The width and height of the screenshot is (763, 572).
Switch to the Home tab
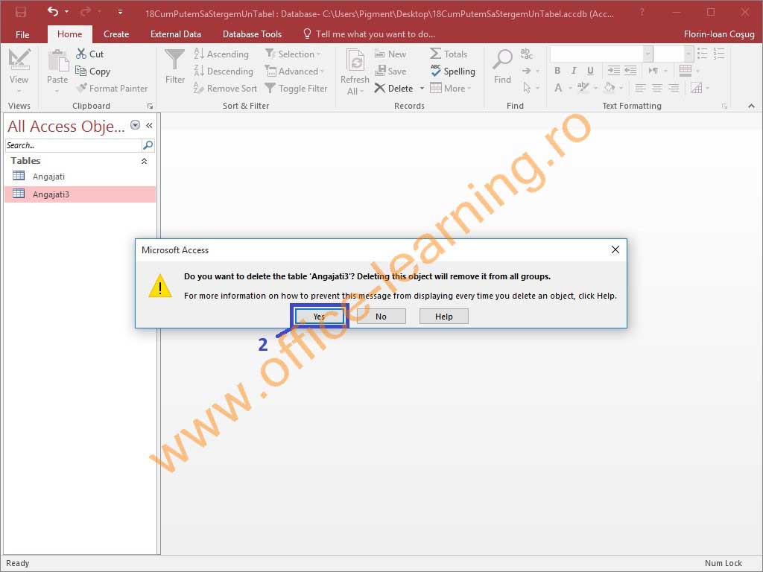pos(69,34)
